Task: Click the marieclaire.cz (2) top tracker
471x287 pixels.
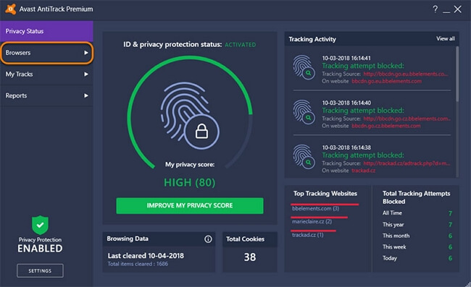Action: 312,222
